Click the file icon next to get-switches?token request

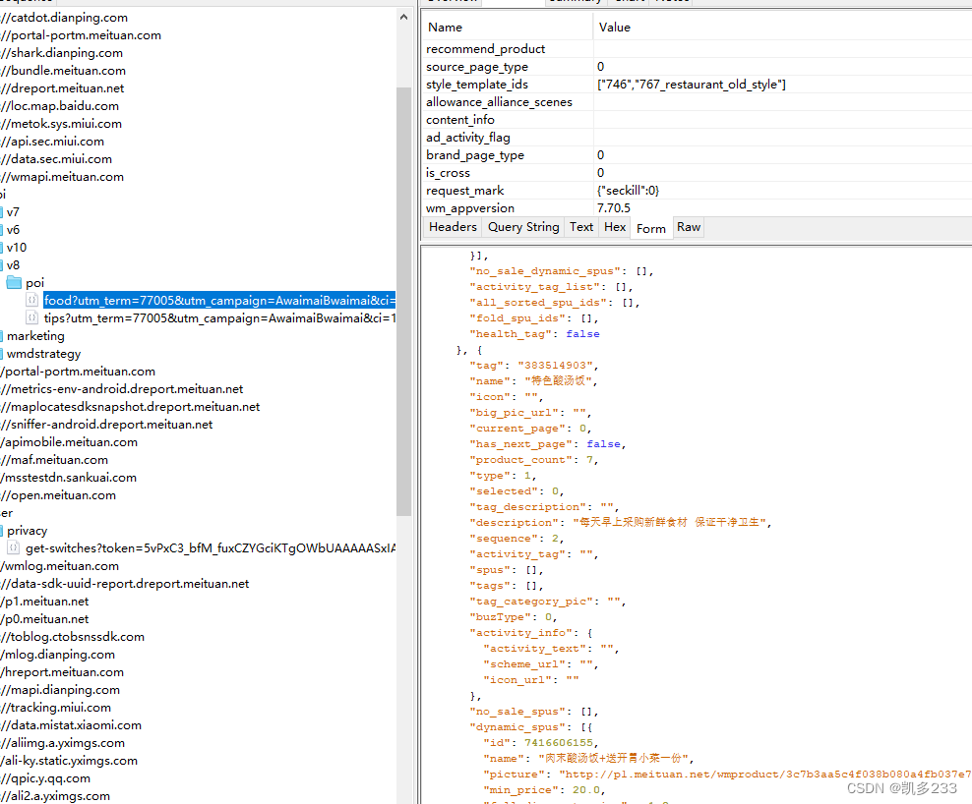pyautogui.click(x=14, y=547)
